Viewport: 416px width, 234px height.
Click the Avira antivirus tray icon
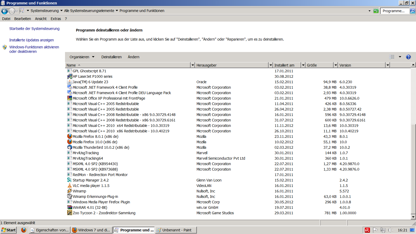[367, 230]
